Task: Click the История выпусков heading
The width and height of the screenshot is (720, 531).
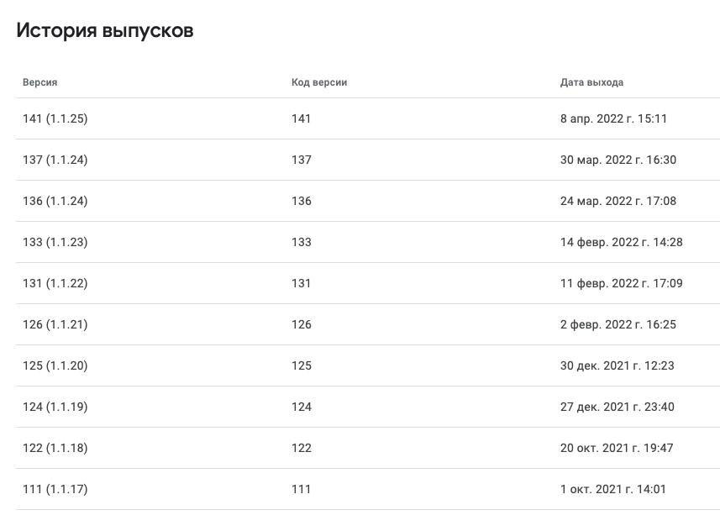Action: 105,31
